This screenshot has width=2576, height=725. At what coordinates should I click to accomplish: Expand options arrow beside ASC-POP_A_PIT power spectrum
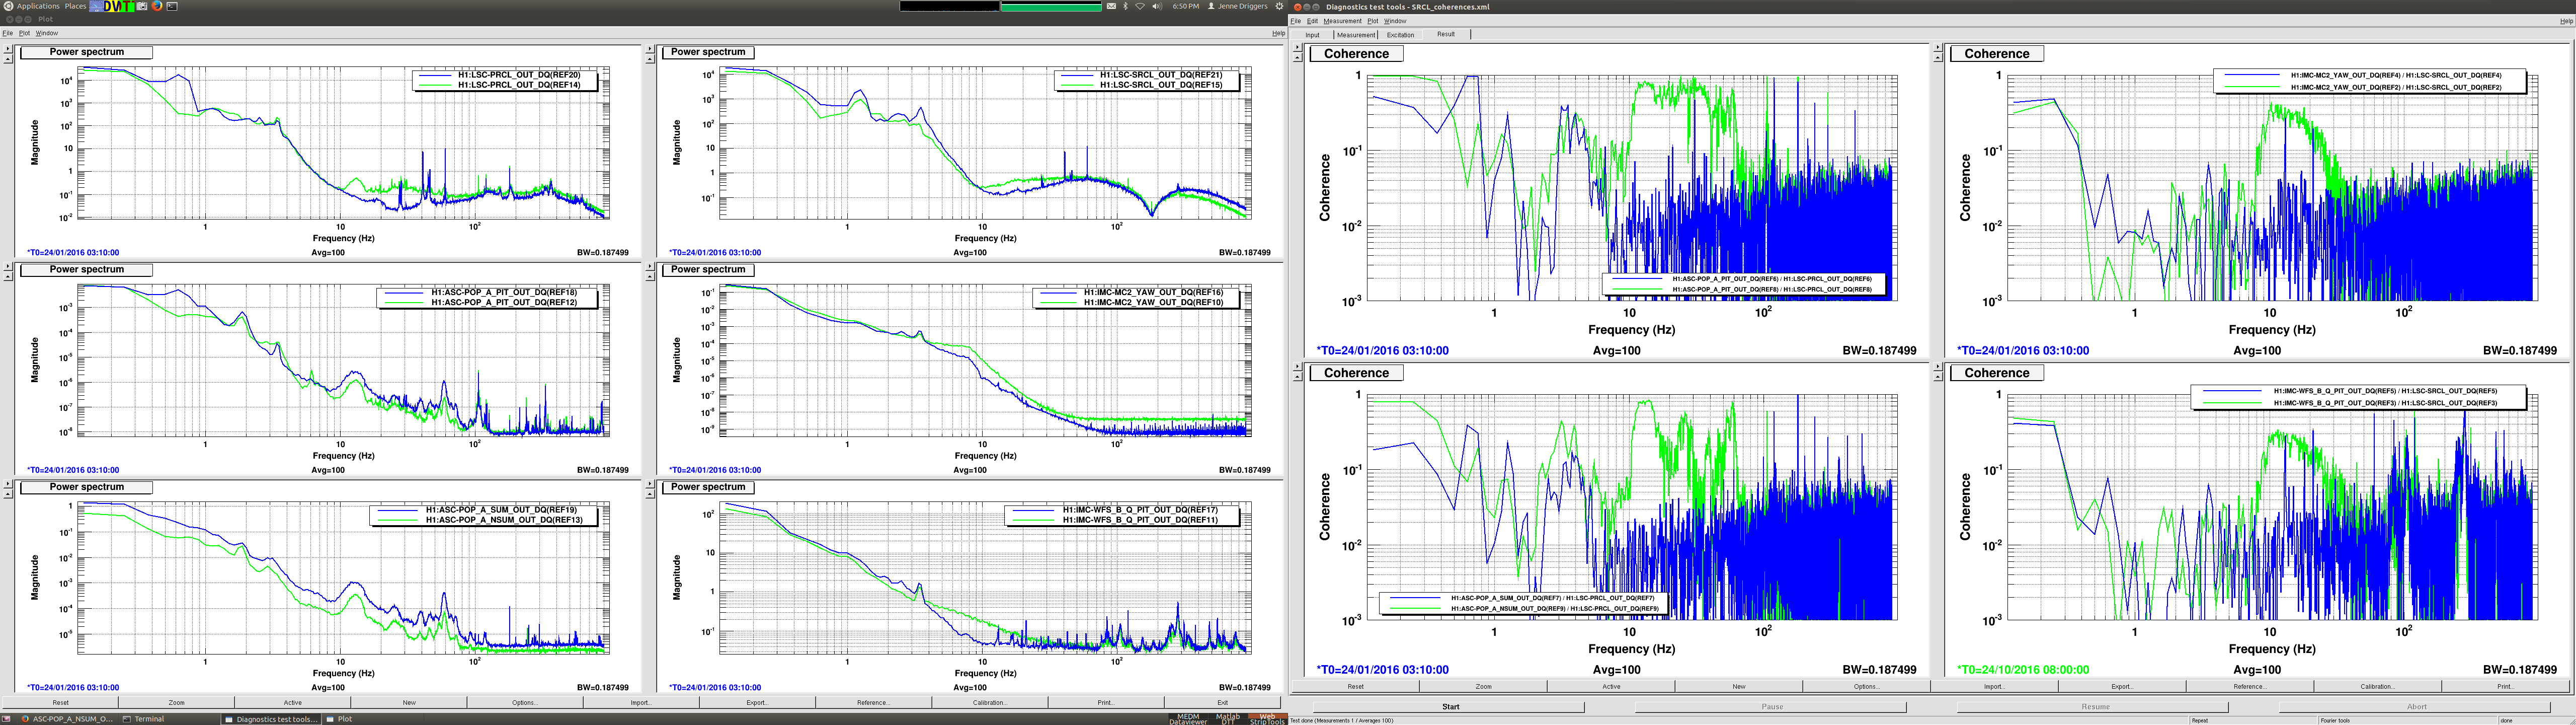tap(8, 266)
